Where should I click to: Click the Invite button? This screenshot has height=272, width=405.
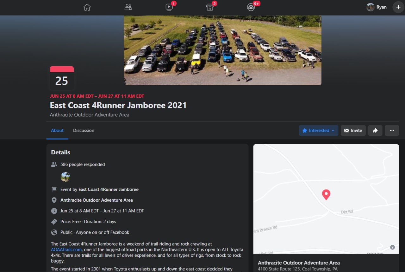(x=353, y=131)
